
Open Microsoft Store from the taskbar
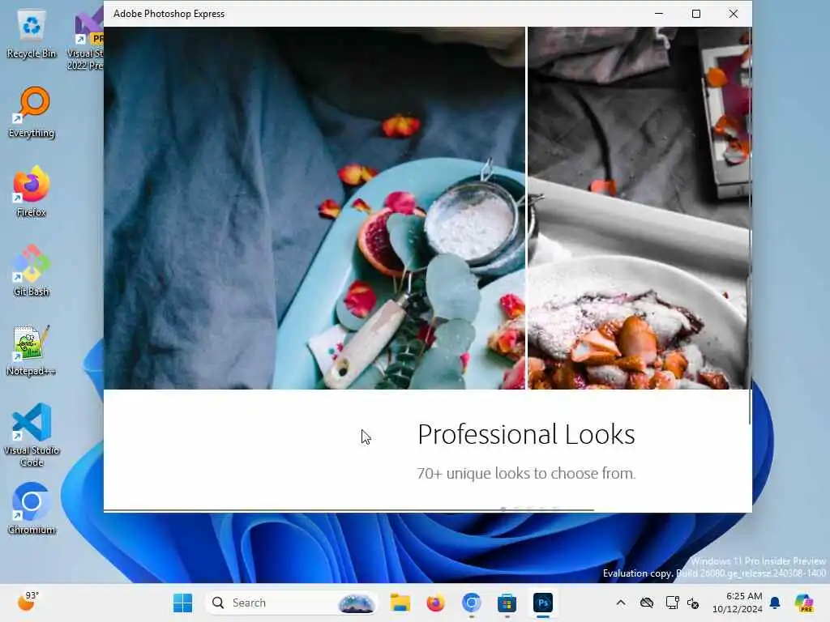pos(507,603)
